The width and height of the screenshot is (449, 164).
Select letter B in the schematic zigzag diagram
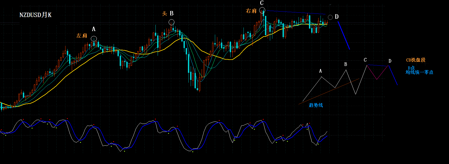coord(346,64)
